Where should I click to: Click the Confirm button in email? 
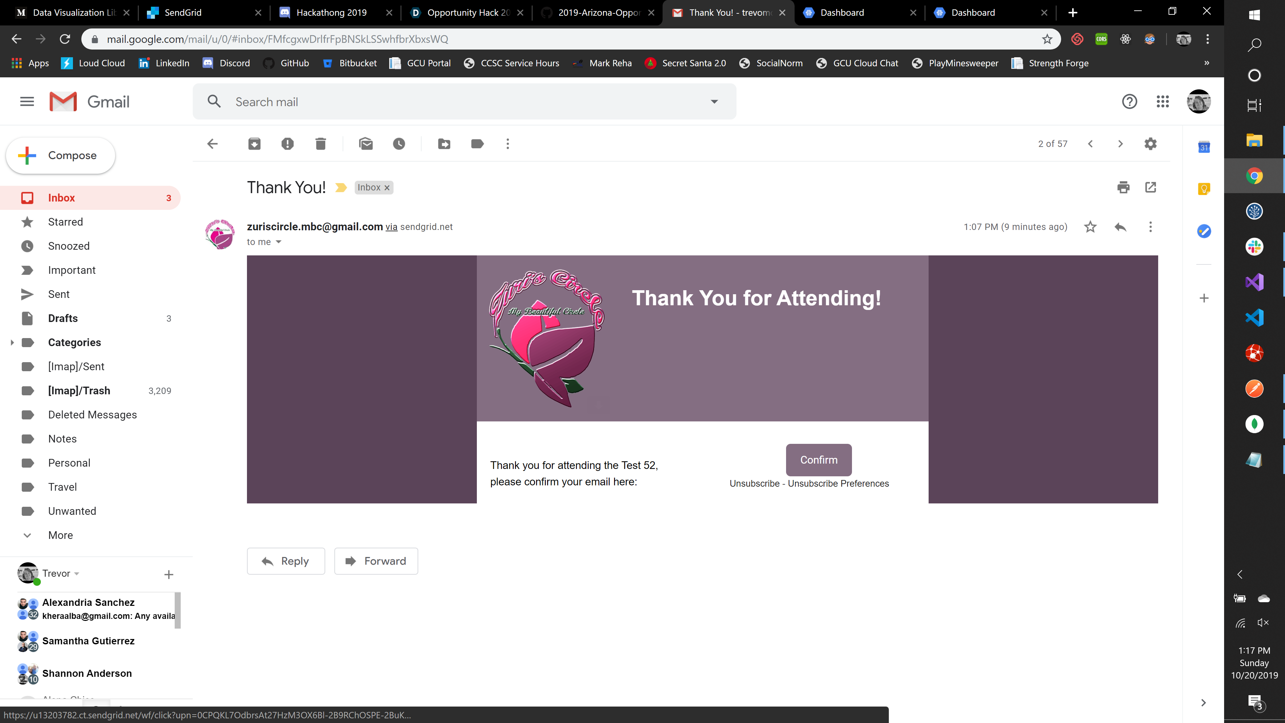(819, 460)
